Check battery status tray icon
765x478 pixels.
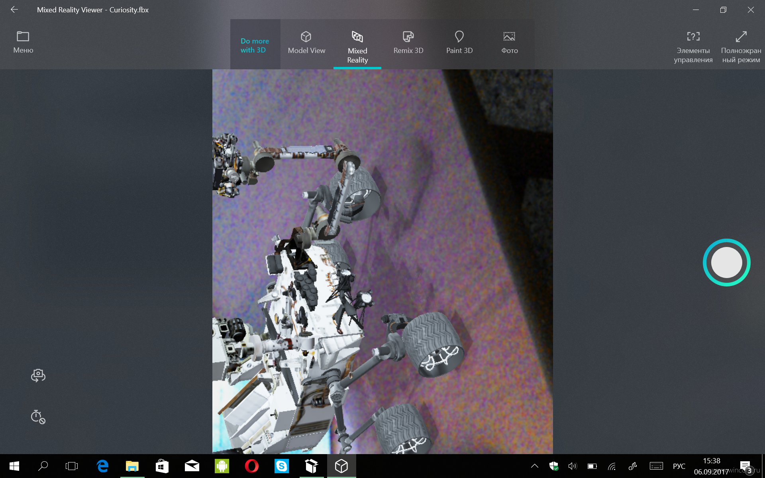tap(592, 466)
